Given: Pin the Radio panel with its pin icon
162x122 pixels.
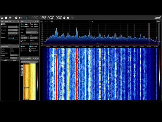Looking at the screenshot, I should click(x=36, y=21).
